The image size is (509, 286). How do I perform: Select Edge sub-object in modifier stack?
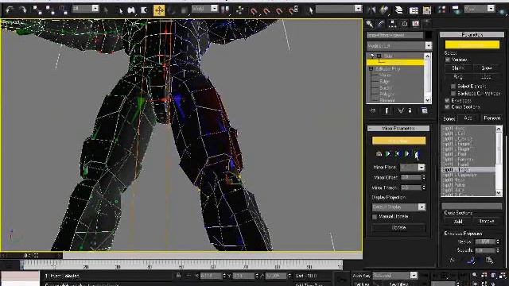[384, 82]
